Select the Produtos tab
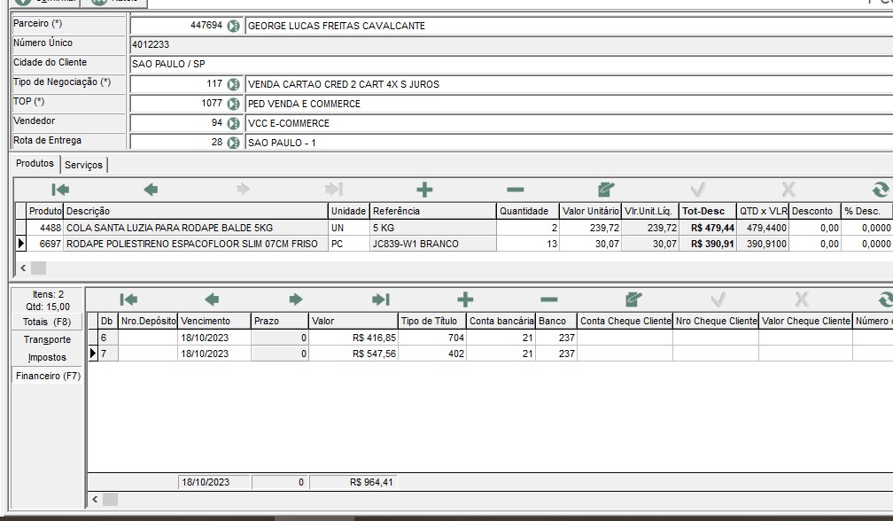Screen dimensions: 893x521 click(x=35, y=164)
